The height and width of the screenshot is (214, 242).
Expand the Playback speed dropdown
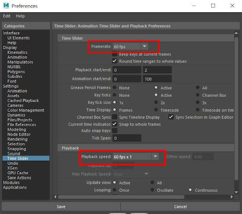(155, 157)
